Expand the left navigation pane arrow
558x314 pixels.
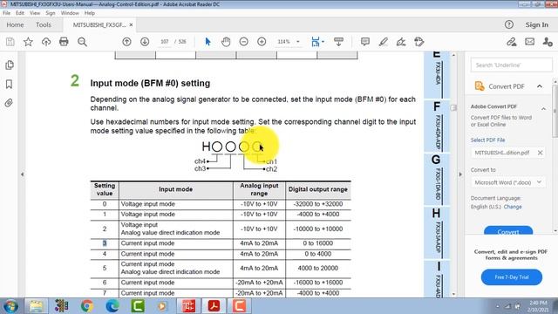pos(23,174)
